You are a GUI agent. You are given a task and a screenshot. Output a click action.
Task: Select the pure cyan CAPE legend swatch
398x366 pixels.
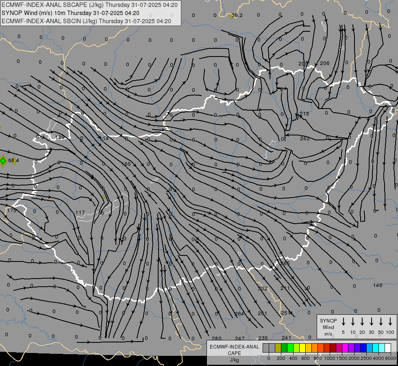click(375, 348)
